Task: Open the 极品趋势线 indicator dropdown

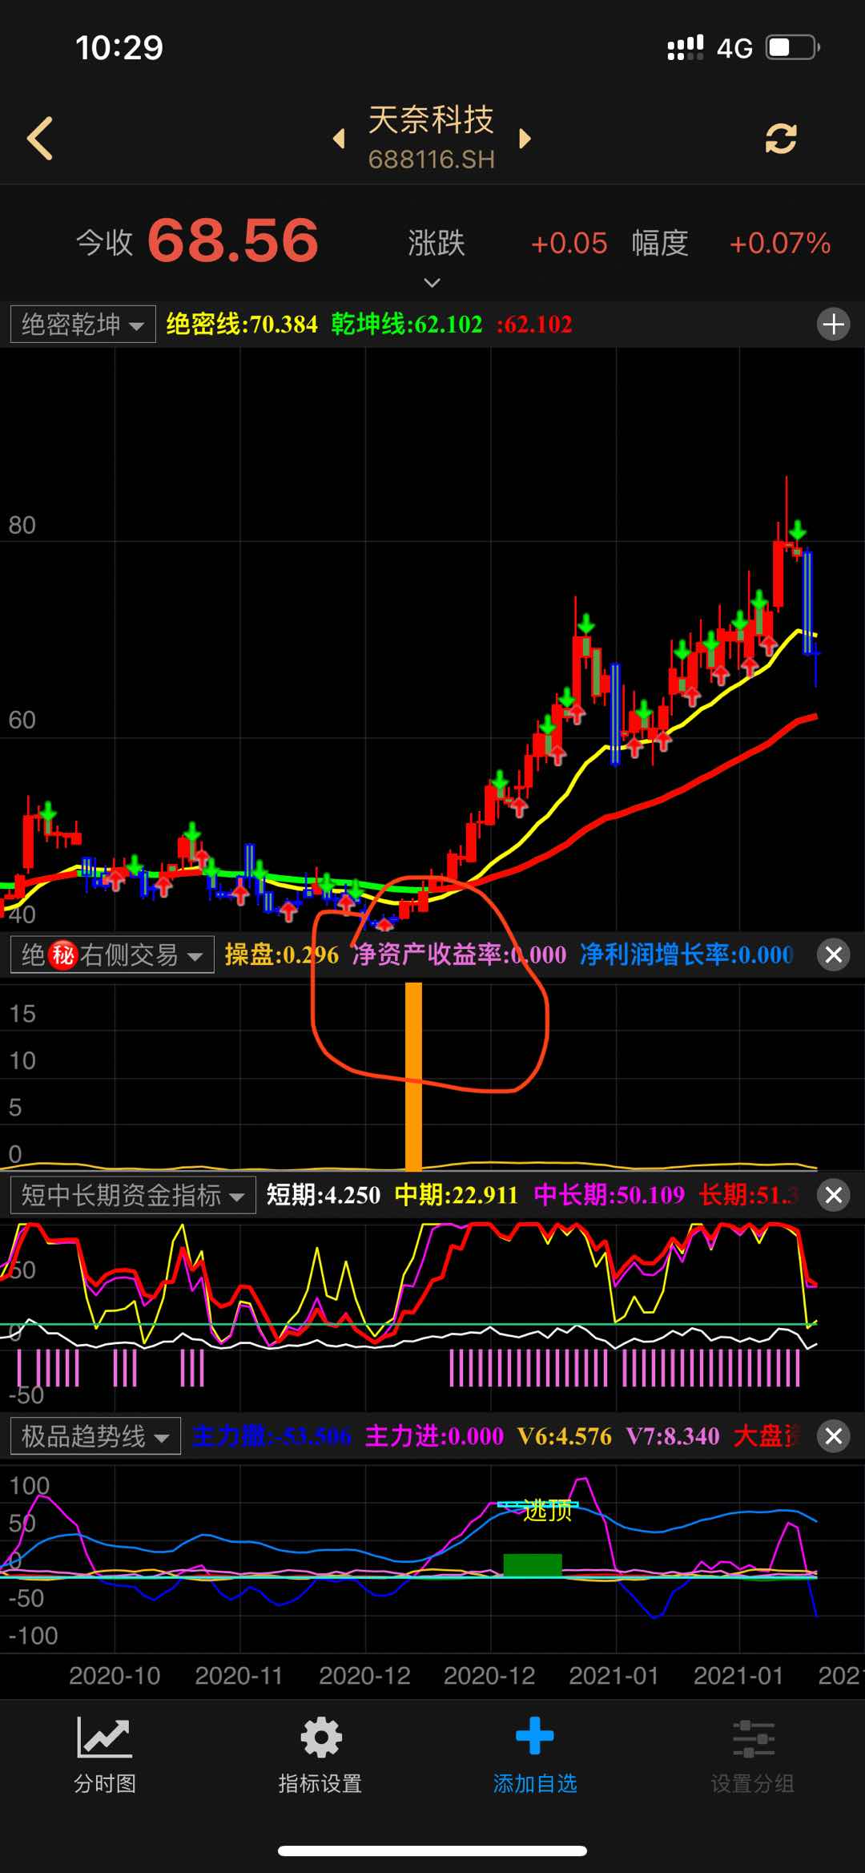Action: click(95, 1435)
